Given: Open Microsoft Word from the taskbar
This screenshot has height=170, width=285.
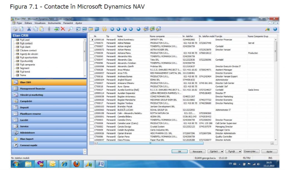Looking at the screenshot, I should coord(101,164).
